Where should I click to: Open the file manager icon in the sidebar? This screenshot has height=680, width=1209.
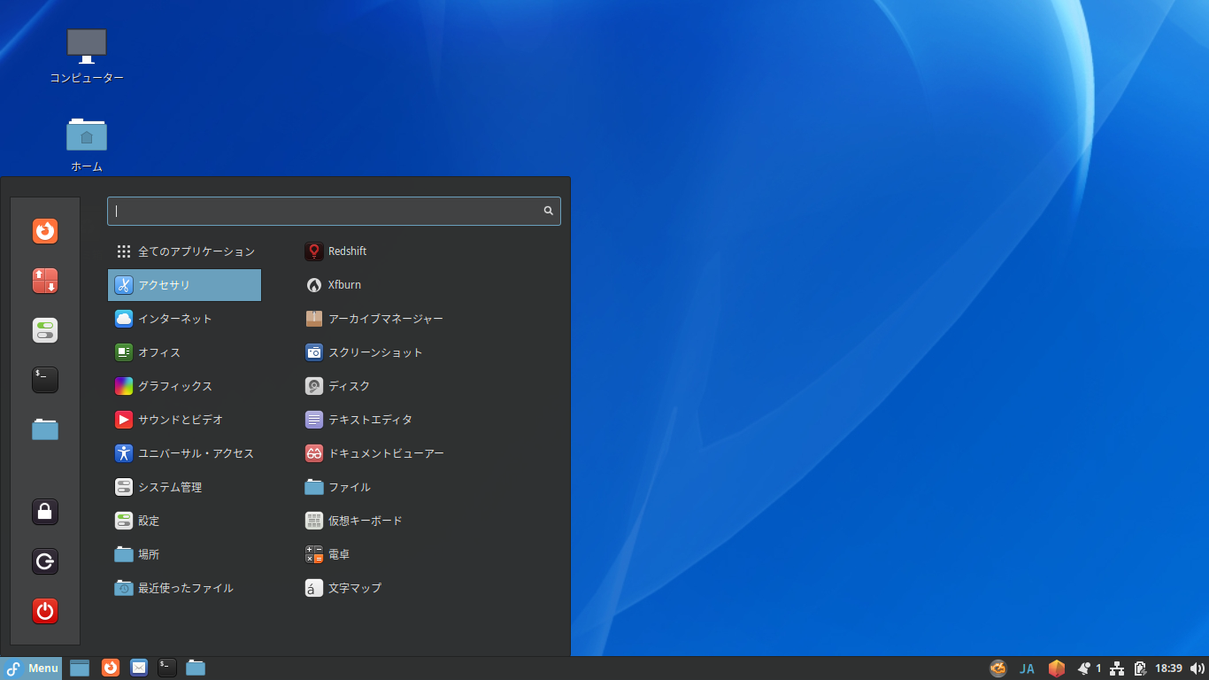44,429
